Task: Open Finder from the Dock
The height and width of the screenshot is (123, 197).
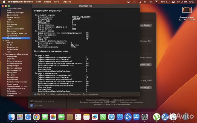Action: (11, 117)
